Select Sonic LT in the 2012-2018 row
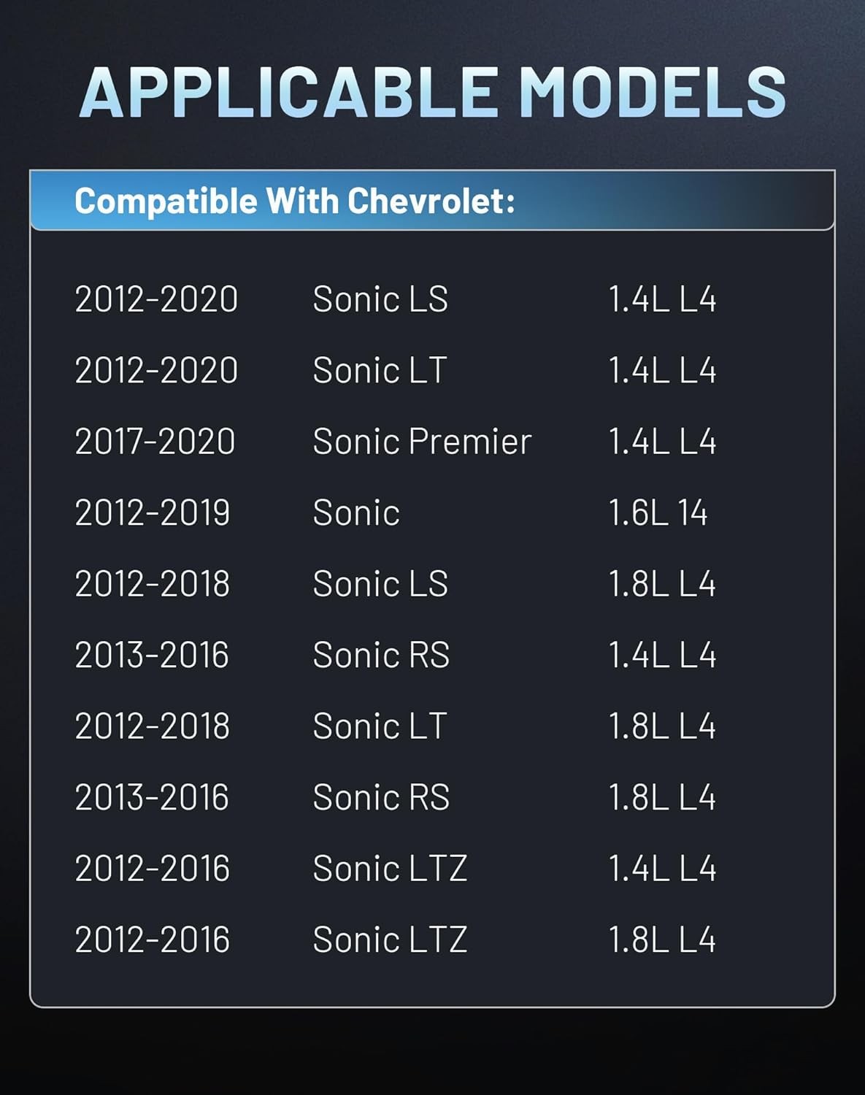Viewport: 865px width, 1095px height. point(380,726)
